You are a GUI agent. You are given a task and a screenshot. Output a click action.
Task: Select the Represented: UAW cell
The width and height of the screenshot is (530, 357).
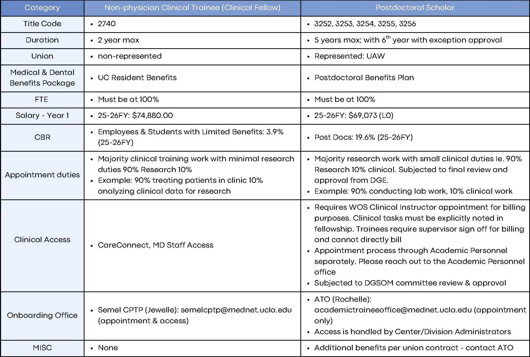349,56
